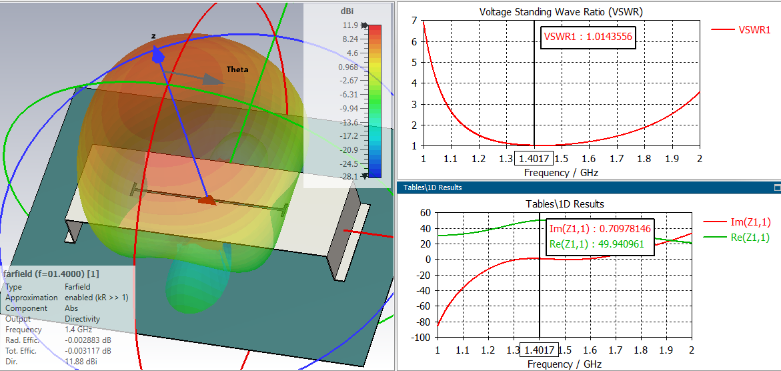Click the VSWR1 legend line sample
This screenshot has height=371, width=781.
pos(724,30)
